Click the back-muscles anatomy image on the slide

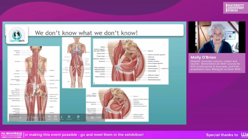tap(33, 84)
